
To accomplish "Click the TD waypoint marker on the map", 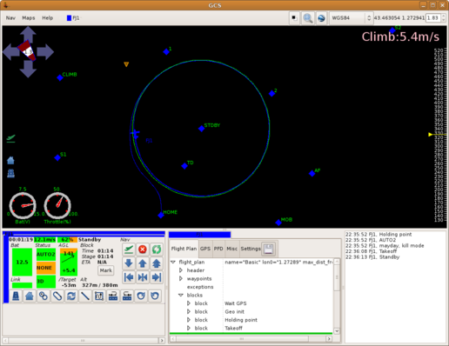I will [x=184, y=166].
